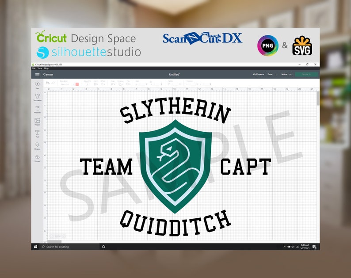Screen dimensions: 351x278
Task: Show hidden tray icons chevron
Action: pos(285,247)
